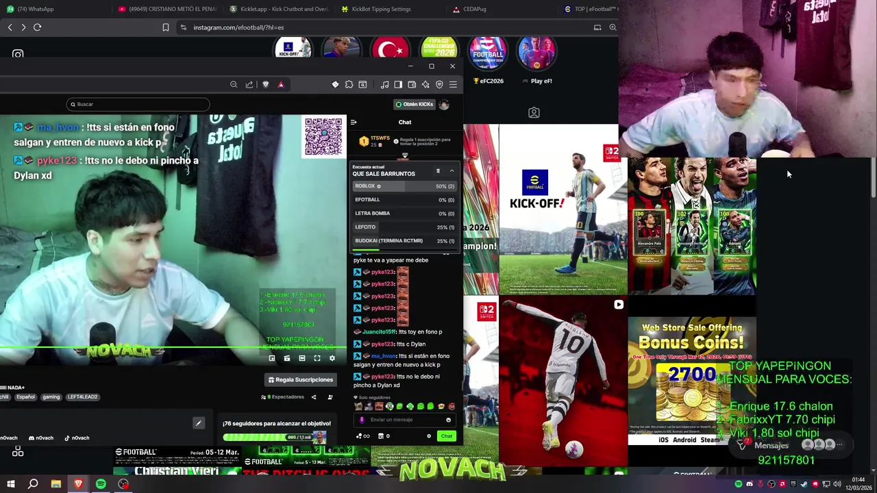Click the zoom magnifier icon in Kick window toolbar
The width and height of the screenshot is (877, 493).
click(x=234, y=84)
